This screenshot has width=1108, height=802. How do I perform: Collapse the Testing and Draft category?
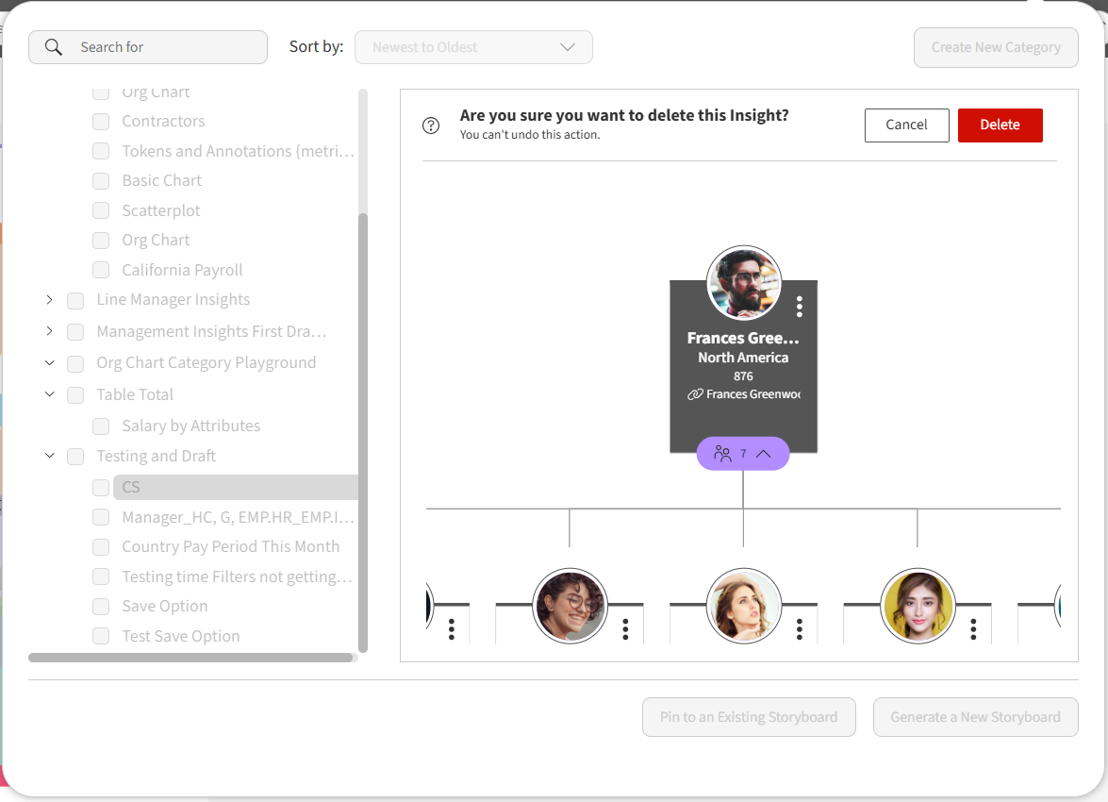coord(50,456)
